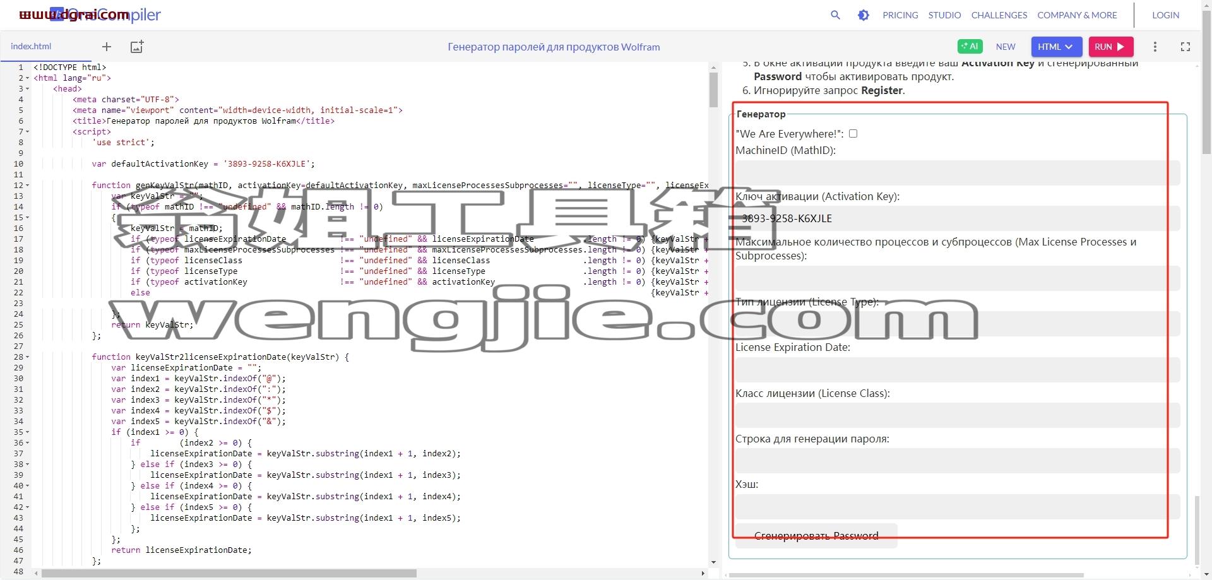Click Сгенерировать Password button

click(x=816, y=536)
